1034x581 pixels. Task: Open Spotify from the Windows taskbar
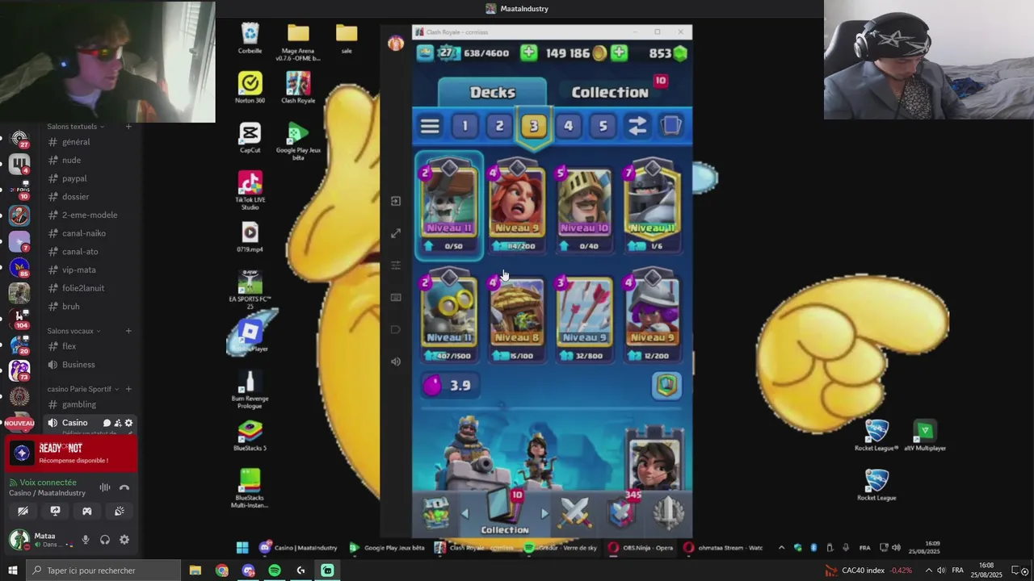275,571
